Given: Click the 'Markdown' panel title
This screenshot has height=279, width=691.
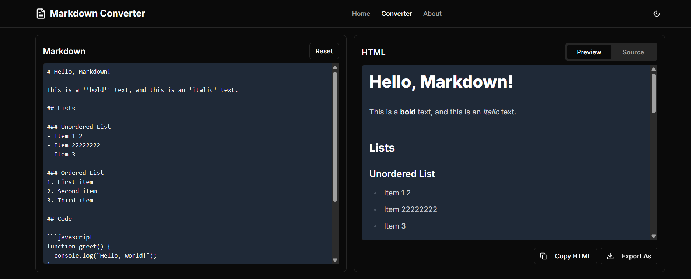Looking at the screenshot, I should click(x=64, y=51).
